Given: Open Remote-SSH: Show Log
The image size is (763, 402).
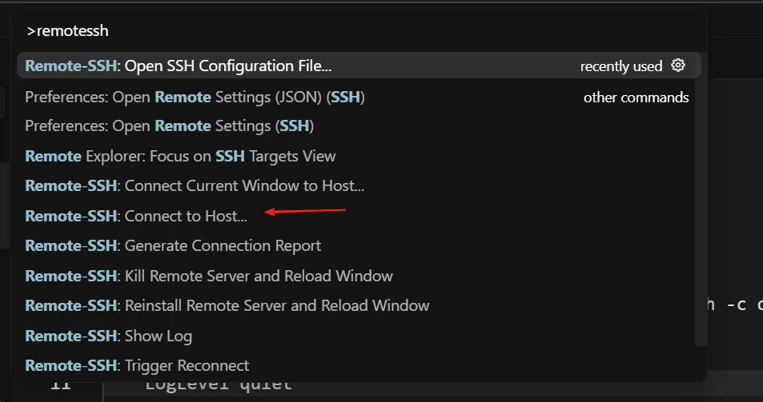Looking at the screenshot, I should (109, 336).
